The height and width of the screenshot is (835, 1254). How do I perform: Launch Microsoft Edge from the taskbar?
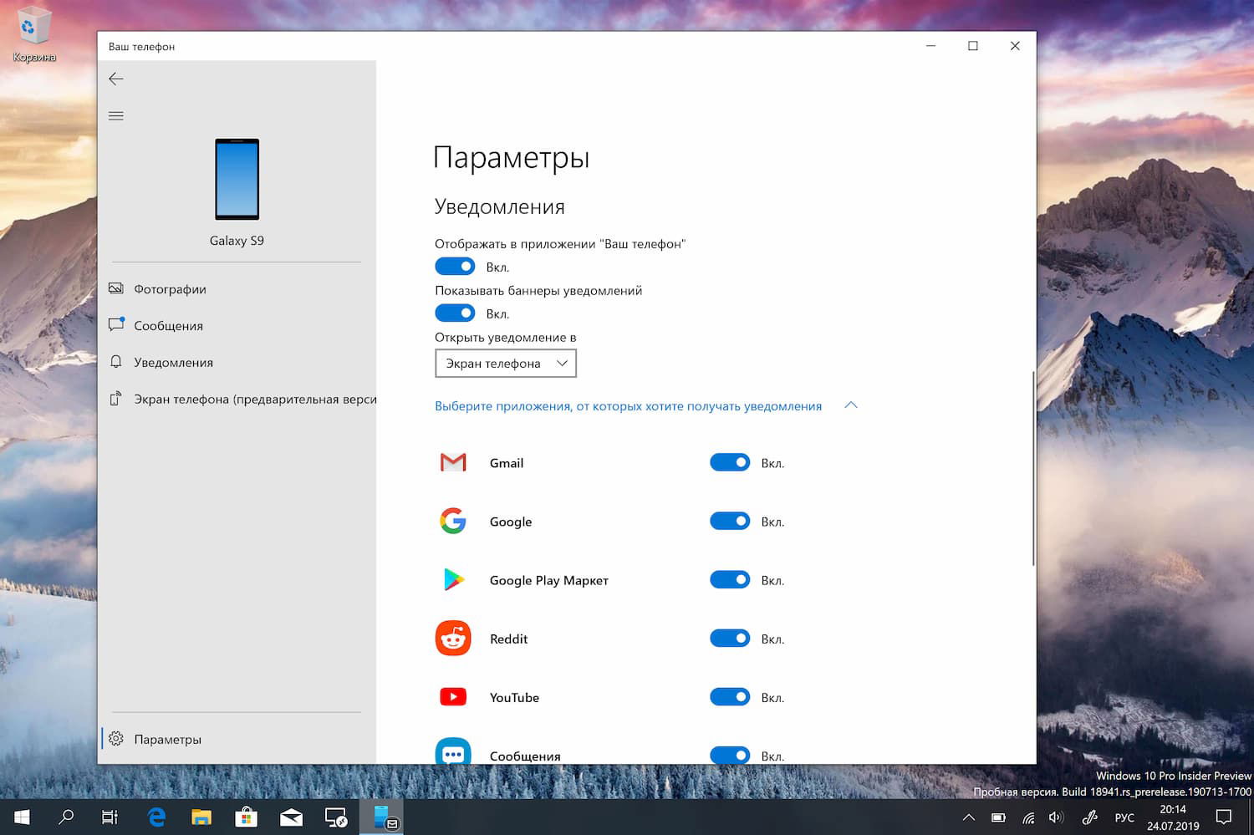(x=156, y=817)
